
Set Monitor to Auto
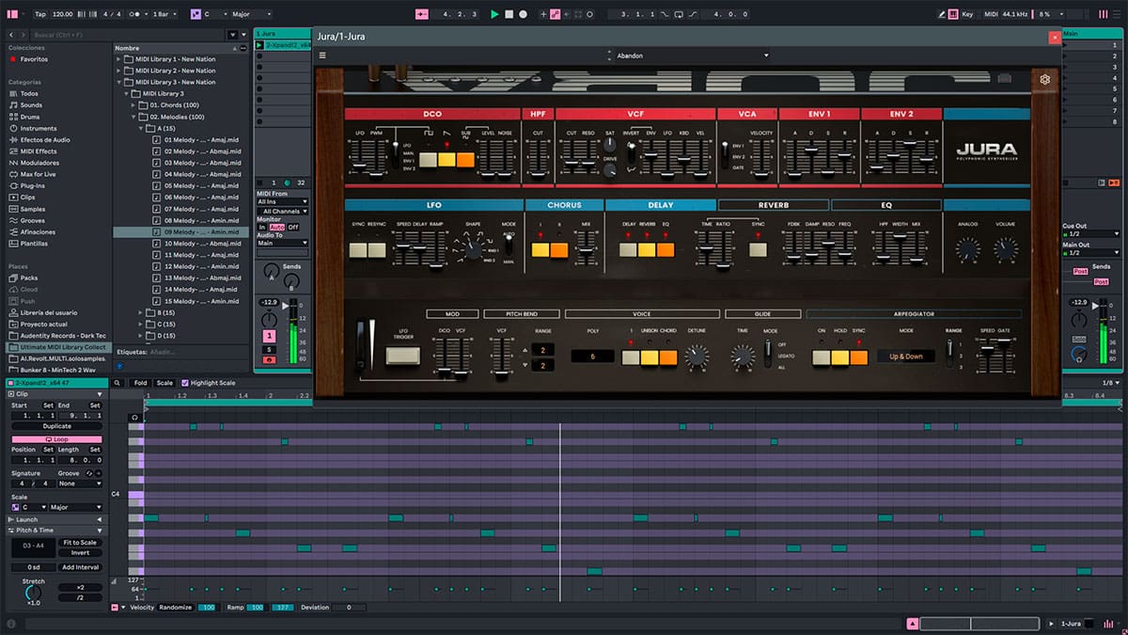pos(276,227)
